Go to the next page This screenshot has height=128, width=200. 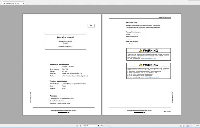[98, 126]
